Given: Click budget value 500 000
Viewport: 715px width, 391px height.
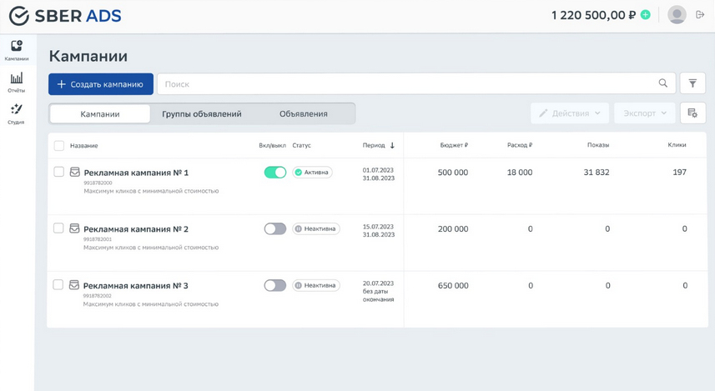Looking at the screenshot, I should point(453,173).
